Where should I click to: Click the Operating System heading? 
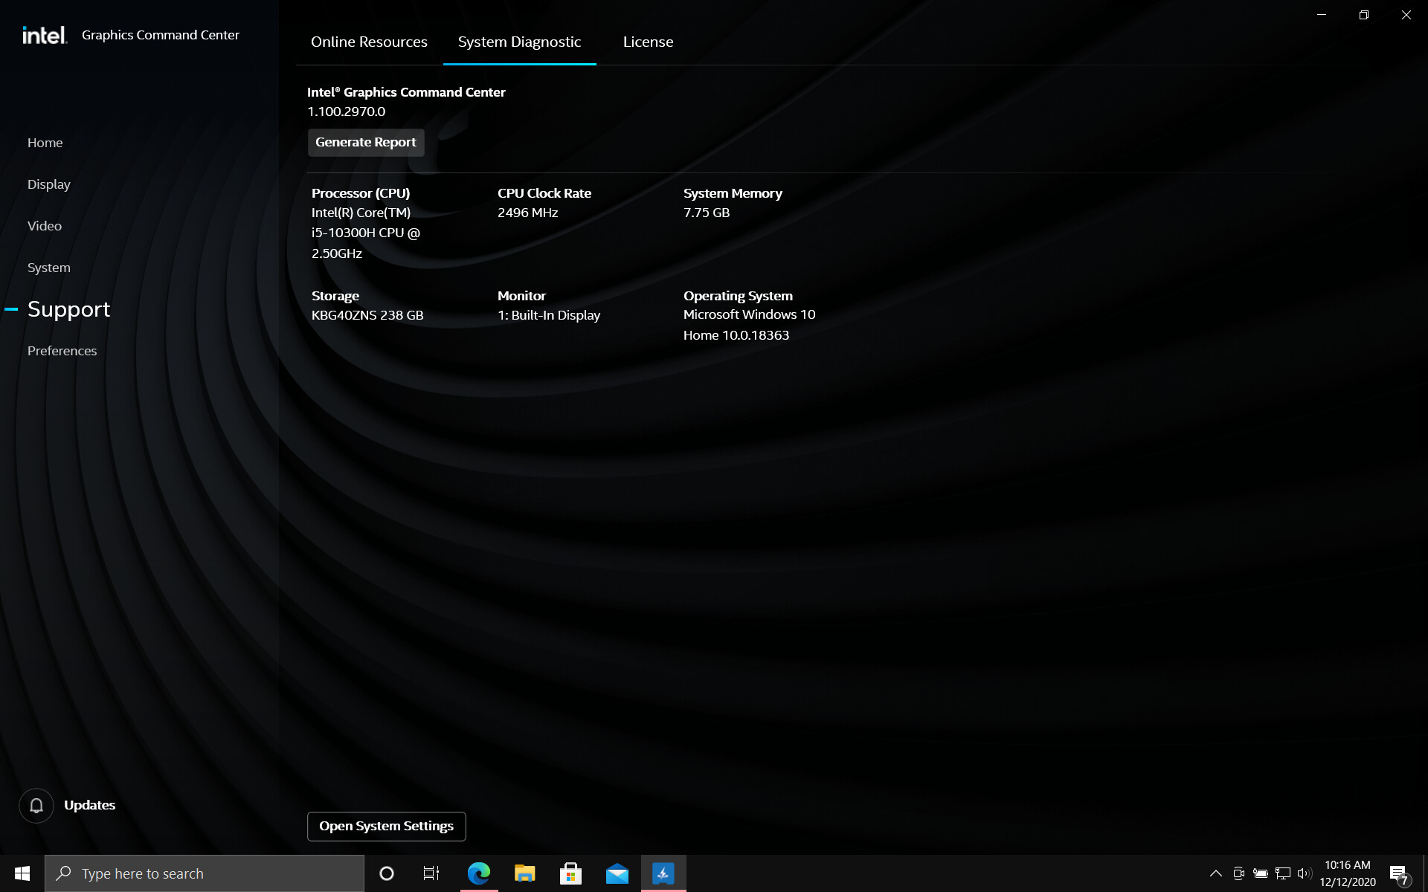738,296
